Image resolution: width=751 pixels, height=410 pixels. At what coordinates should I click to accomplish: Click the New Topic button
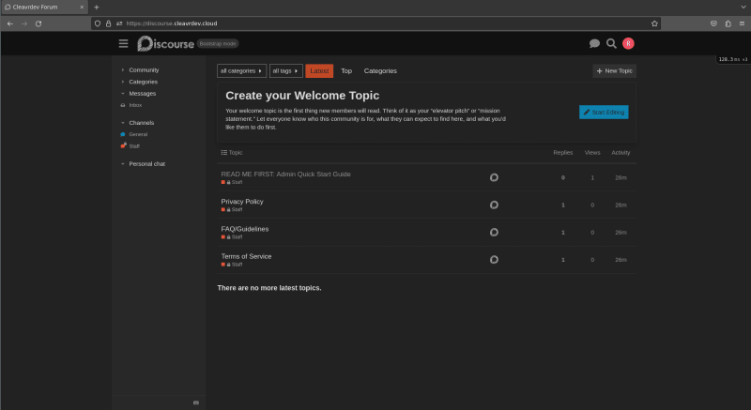614,70
